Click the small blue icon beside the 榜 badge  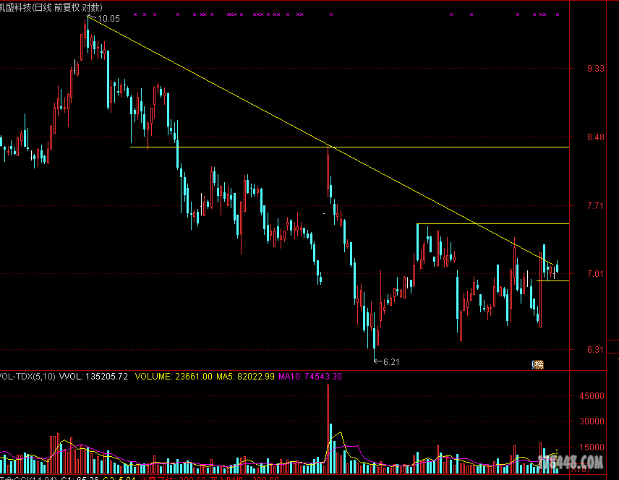[x=534, y=365]
